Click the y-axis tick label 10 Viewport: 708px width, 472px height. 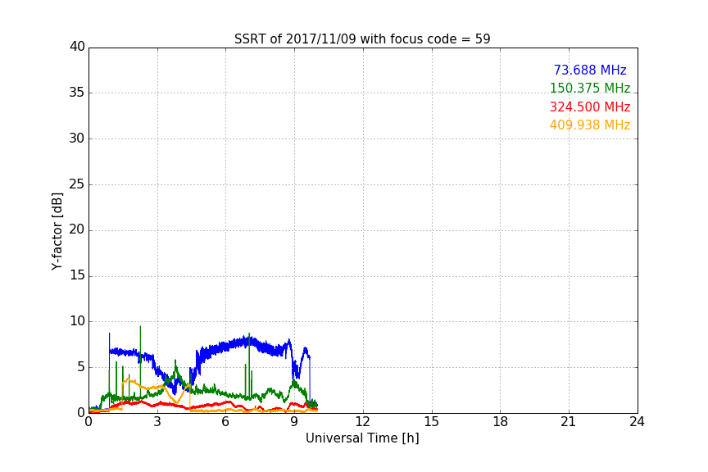77,321
